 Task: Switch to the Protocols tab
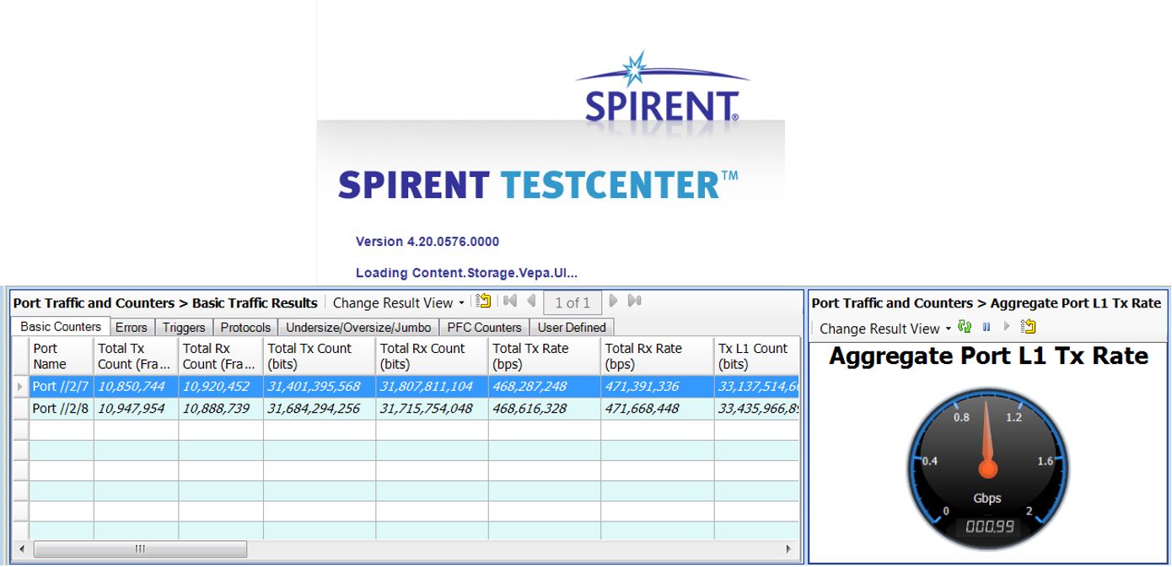pyautogui.click(x=245, y=328)
